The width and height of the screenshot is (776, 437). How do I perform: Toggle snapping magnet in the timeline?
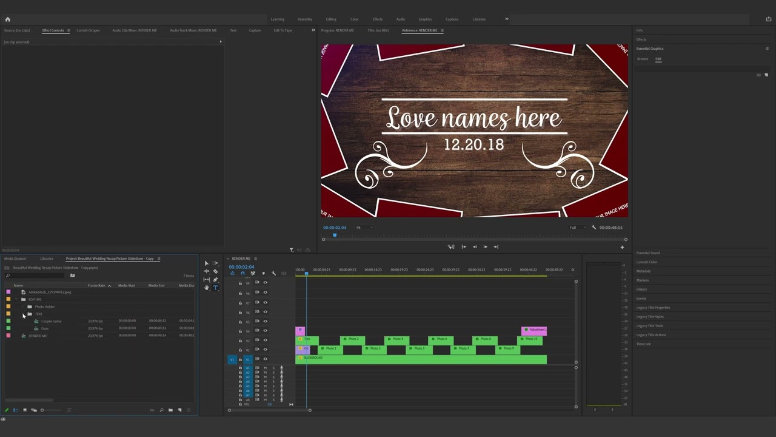(x=242, y=273)
